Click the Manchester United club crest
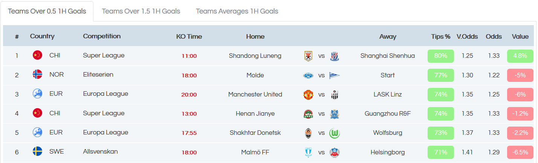 tap(308, 95)
